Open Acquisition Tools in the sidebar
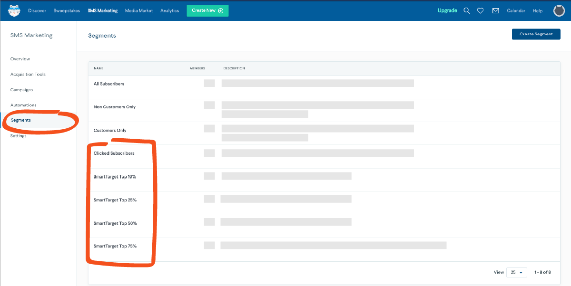Image resolution: width=571 pixels, height=286 pixels. (x=28, y=74)
